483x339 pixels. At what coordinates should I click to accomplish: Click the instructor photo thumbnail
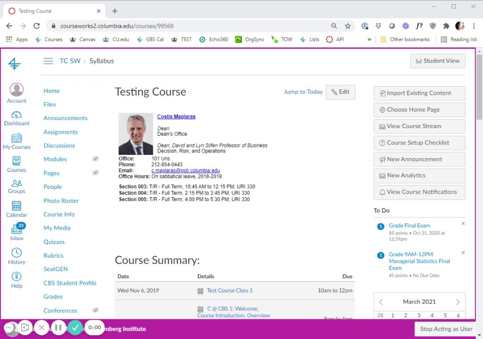pos(136,134)
